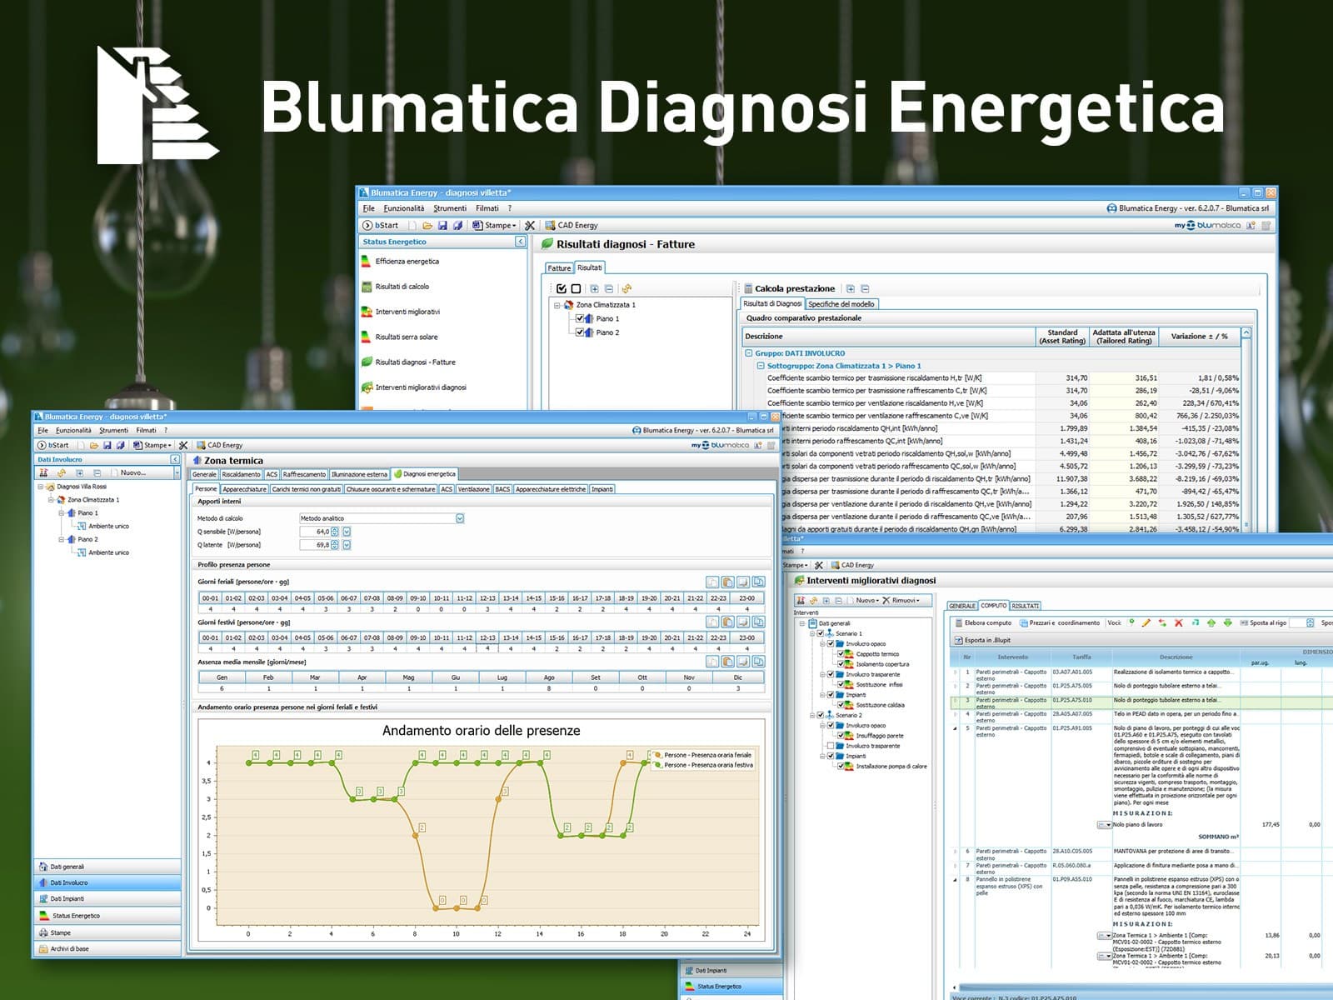Viewport: 1333px width, 1000px height.
Task: Toggle the Sostituzione caldaia checkbox
Action: point(841,705)
